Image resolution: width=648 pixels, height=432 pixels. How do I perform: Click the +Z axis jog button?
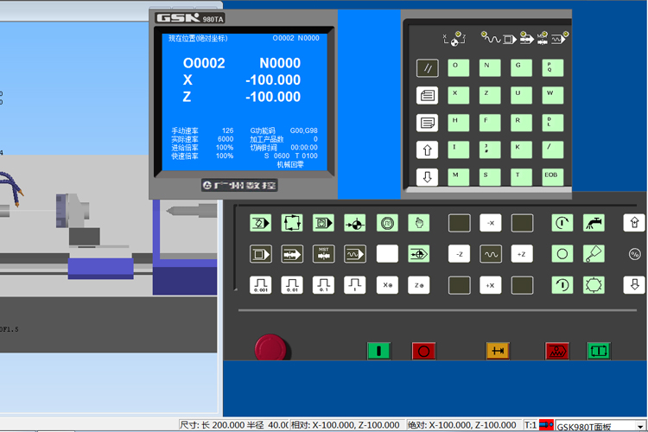tap(522, 254)
